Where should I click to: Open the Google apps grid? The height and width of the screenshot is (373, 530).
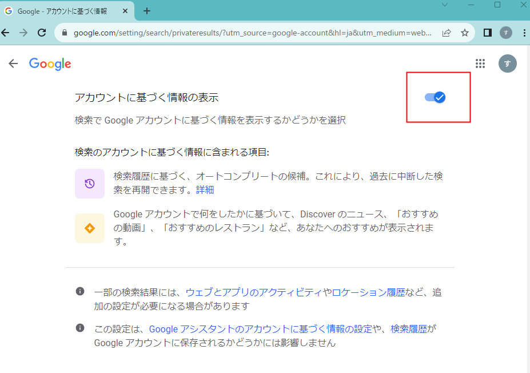click(480, 64)
